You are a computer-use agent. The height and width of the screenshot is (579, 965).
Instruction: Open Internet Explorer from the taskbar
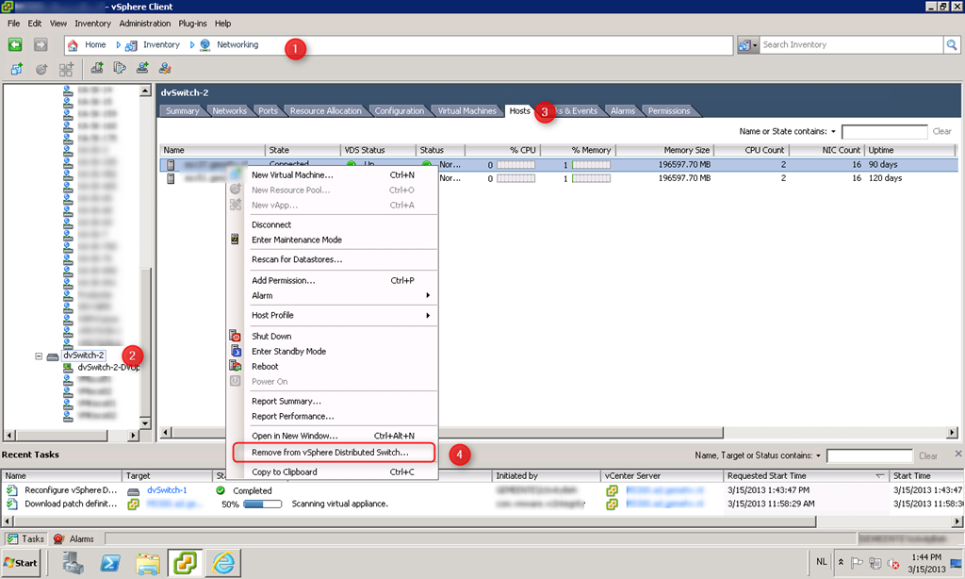(x=222, y=562)
